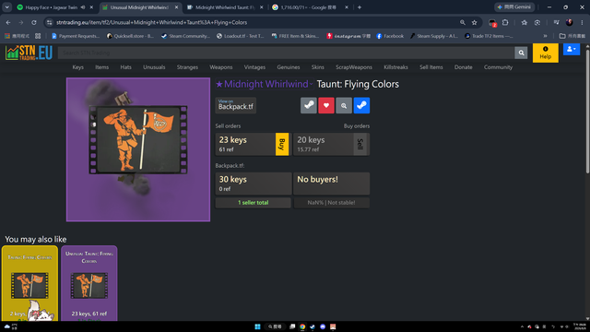
Task: Open the Gemini button
Action: point(514,7)
